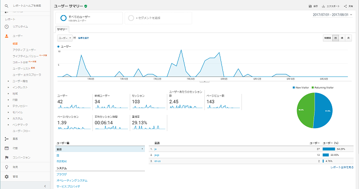Select the All Users segment circle
359x189 pixels.
pos(63,18)
